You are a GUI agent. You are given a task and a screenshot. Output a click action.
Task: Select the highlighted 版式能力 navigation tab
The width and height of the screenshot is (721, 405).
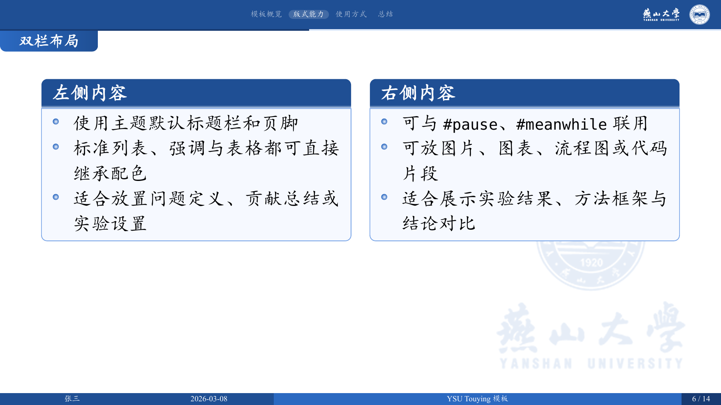pyautogui.click(x=309, y=14)
